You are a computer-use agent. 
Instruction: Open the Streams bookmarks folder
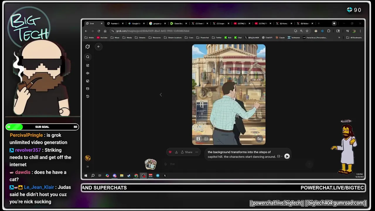click(140, 38)
